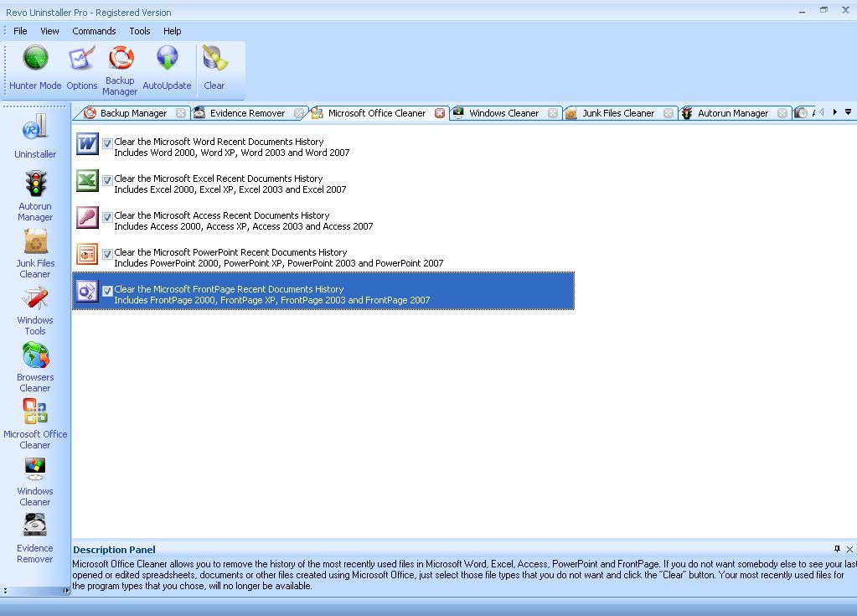Click the right tab scroll arrow
857x616 pixels.
pyautogui.click(x=835, y=111)
